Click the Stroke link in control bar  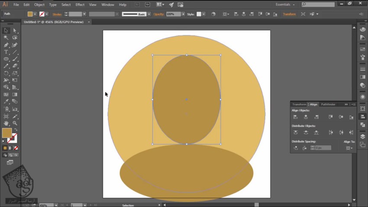point(57,14)
